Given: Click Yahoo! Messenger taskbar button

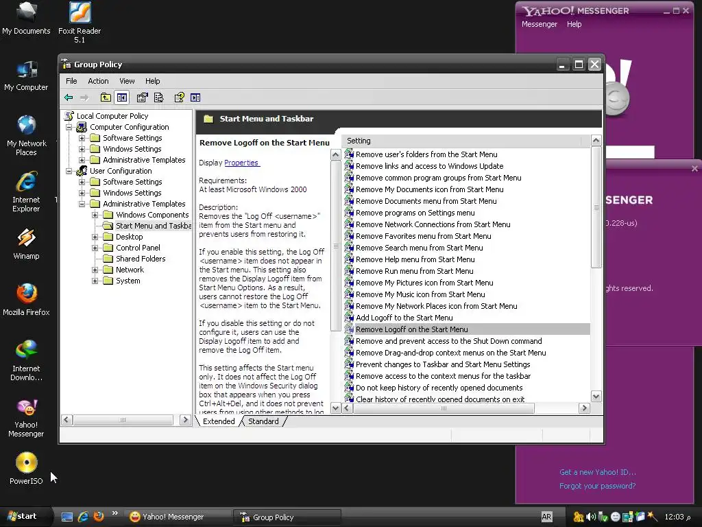Looking at the screenshot, I should 178,517.
